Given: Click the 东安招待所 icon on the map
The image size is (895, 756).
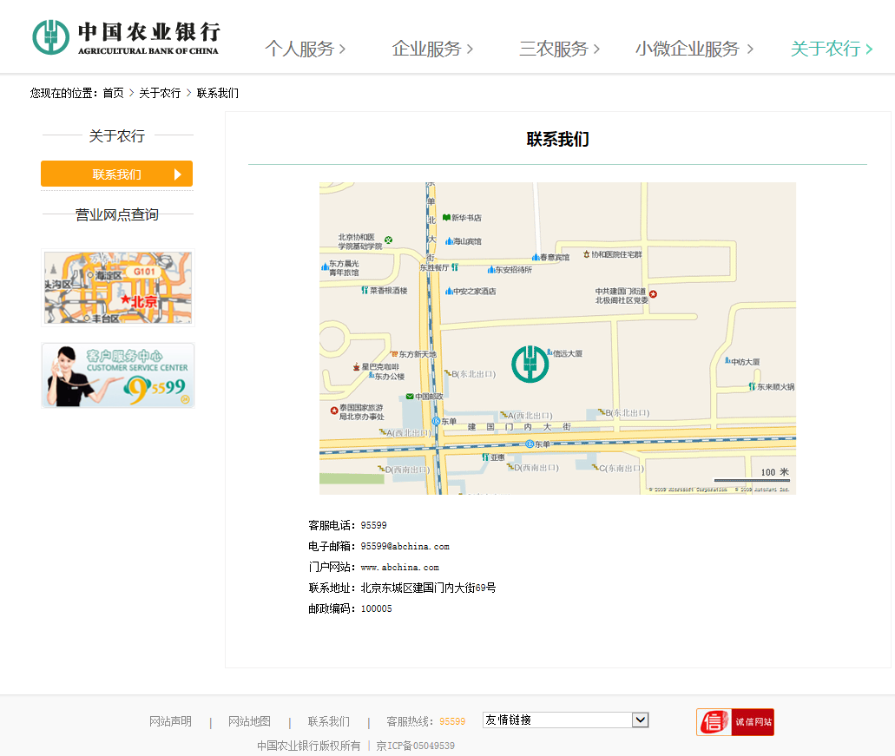Looking at the screenshot, I should [490, 269].
